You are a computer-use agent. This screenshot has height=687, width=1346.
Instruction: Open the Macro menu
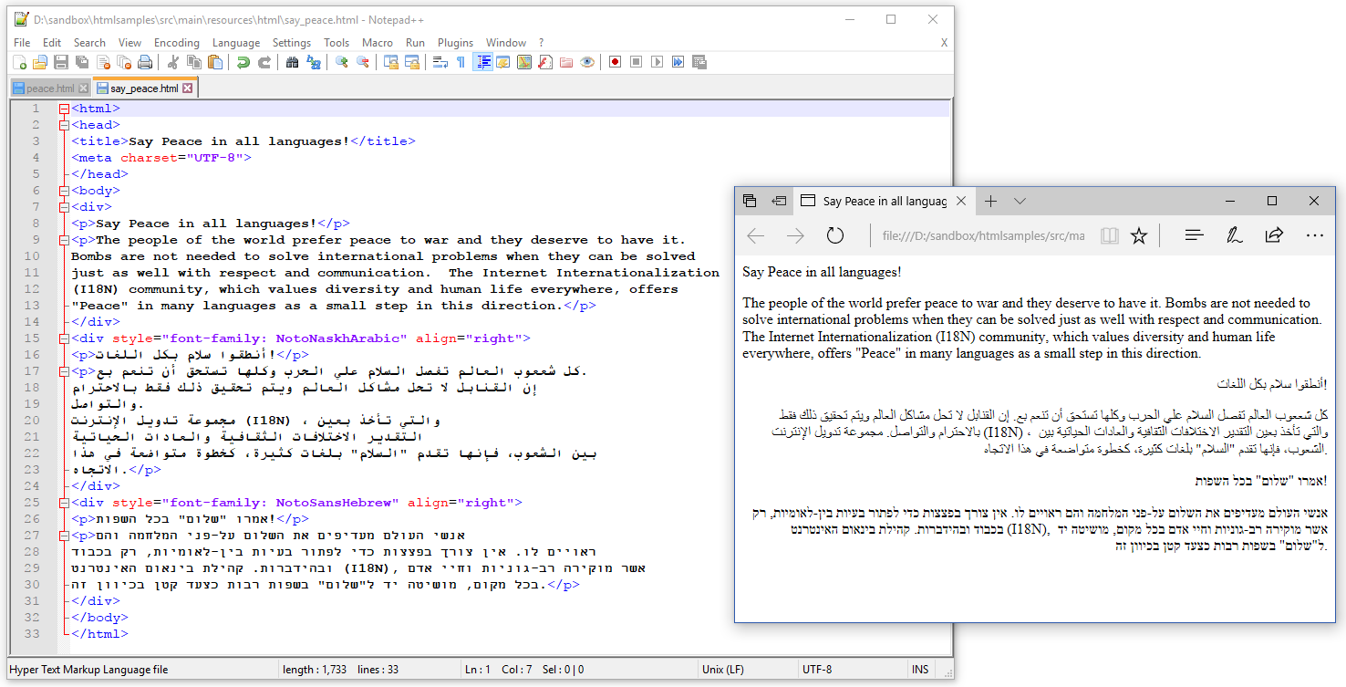point(378,43)
